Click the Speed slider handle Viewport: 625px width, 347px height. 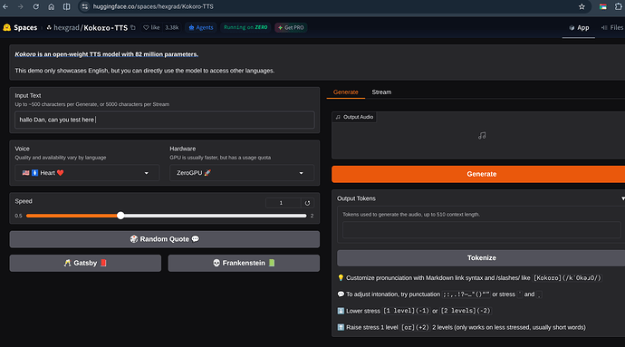click(120, 216)
